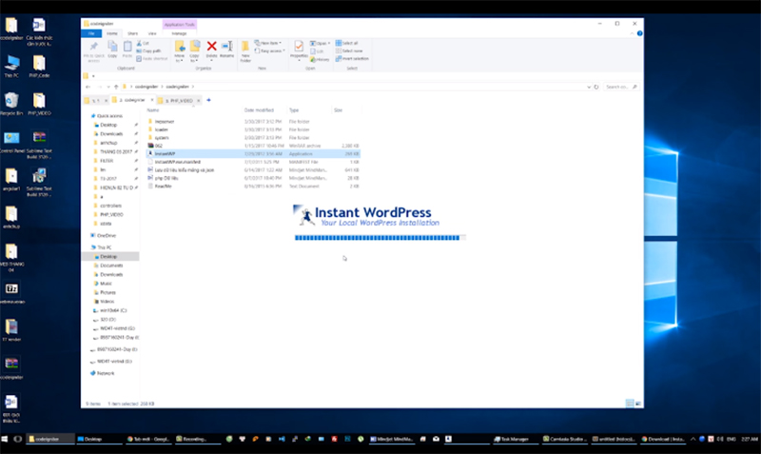
Task: Click the red Delete icon in ribbon
Action: pos(211,48)
